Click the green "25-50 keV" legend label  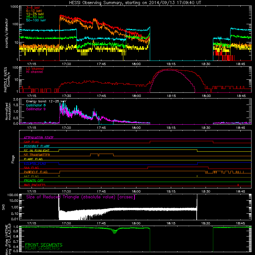[35, 17]
